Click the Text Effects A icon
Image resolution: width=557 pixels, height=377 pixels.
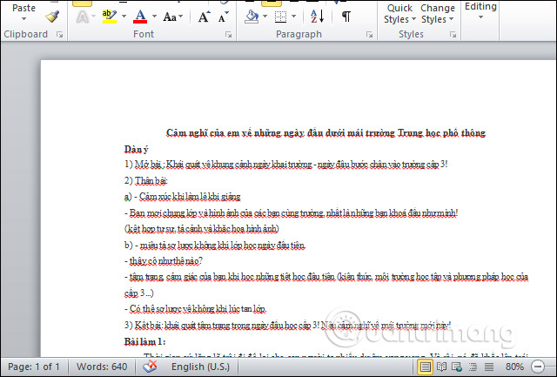(x=83, y=17)
